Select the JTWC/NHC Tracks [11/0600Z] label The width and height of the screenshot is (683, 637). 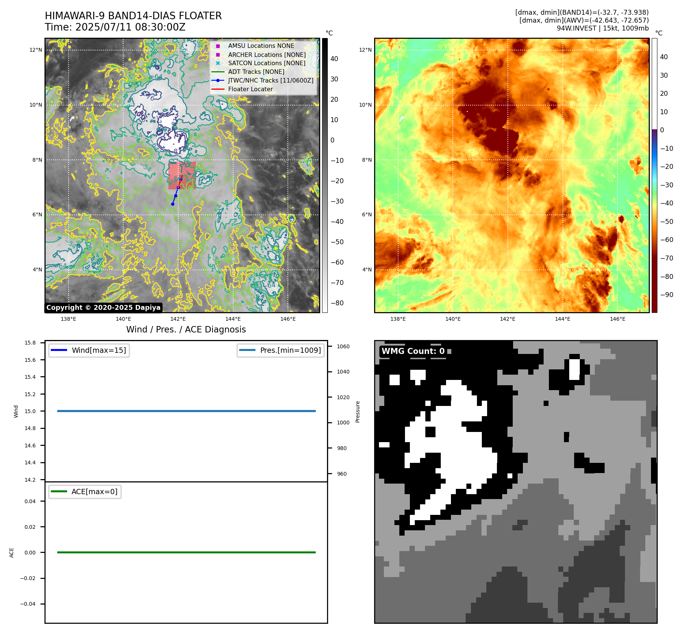pos(271,80)
